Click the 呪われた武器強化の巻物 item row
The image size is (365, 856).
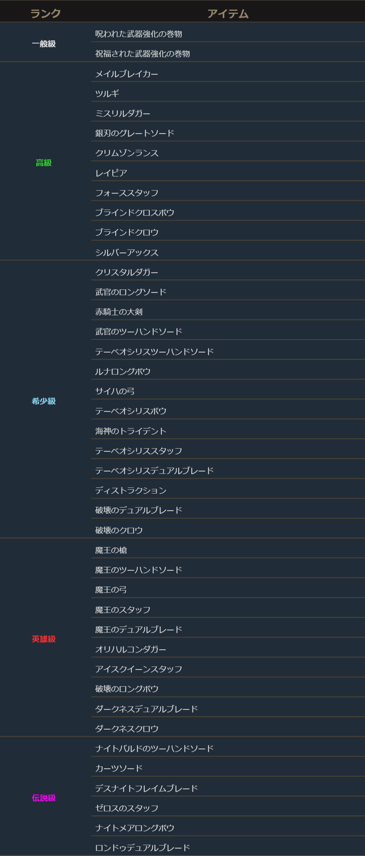pyautogui.click(x=138, y=34)
